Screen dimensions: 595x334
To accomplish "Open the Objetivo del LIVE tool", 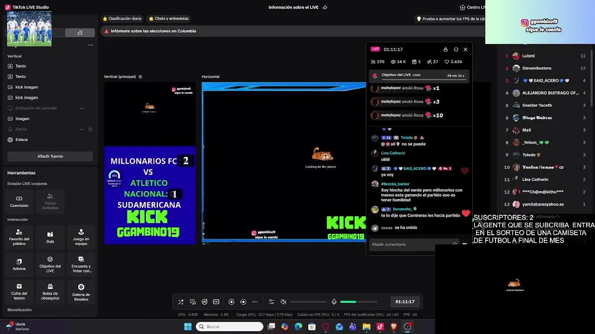I will (50, 264).
